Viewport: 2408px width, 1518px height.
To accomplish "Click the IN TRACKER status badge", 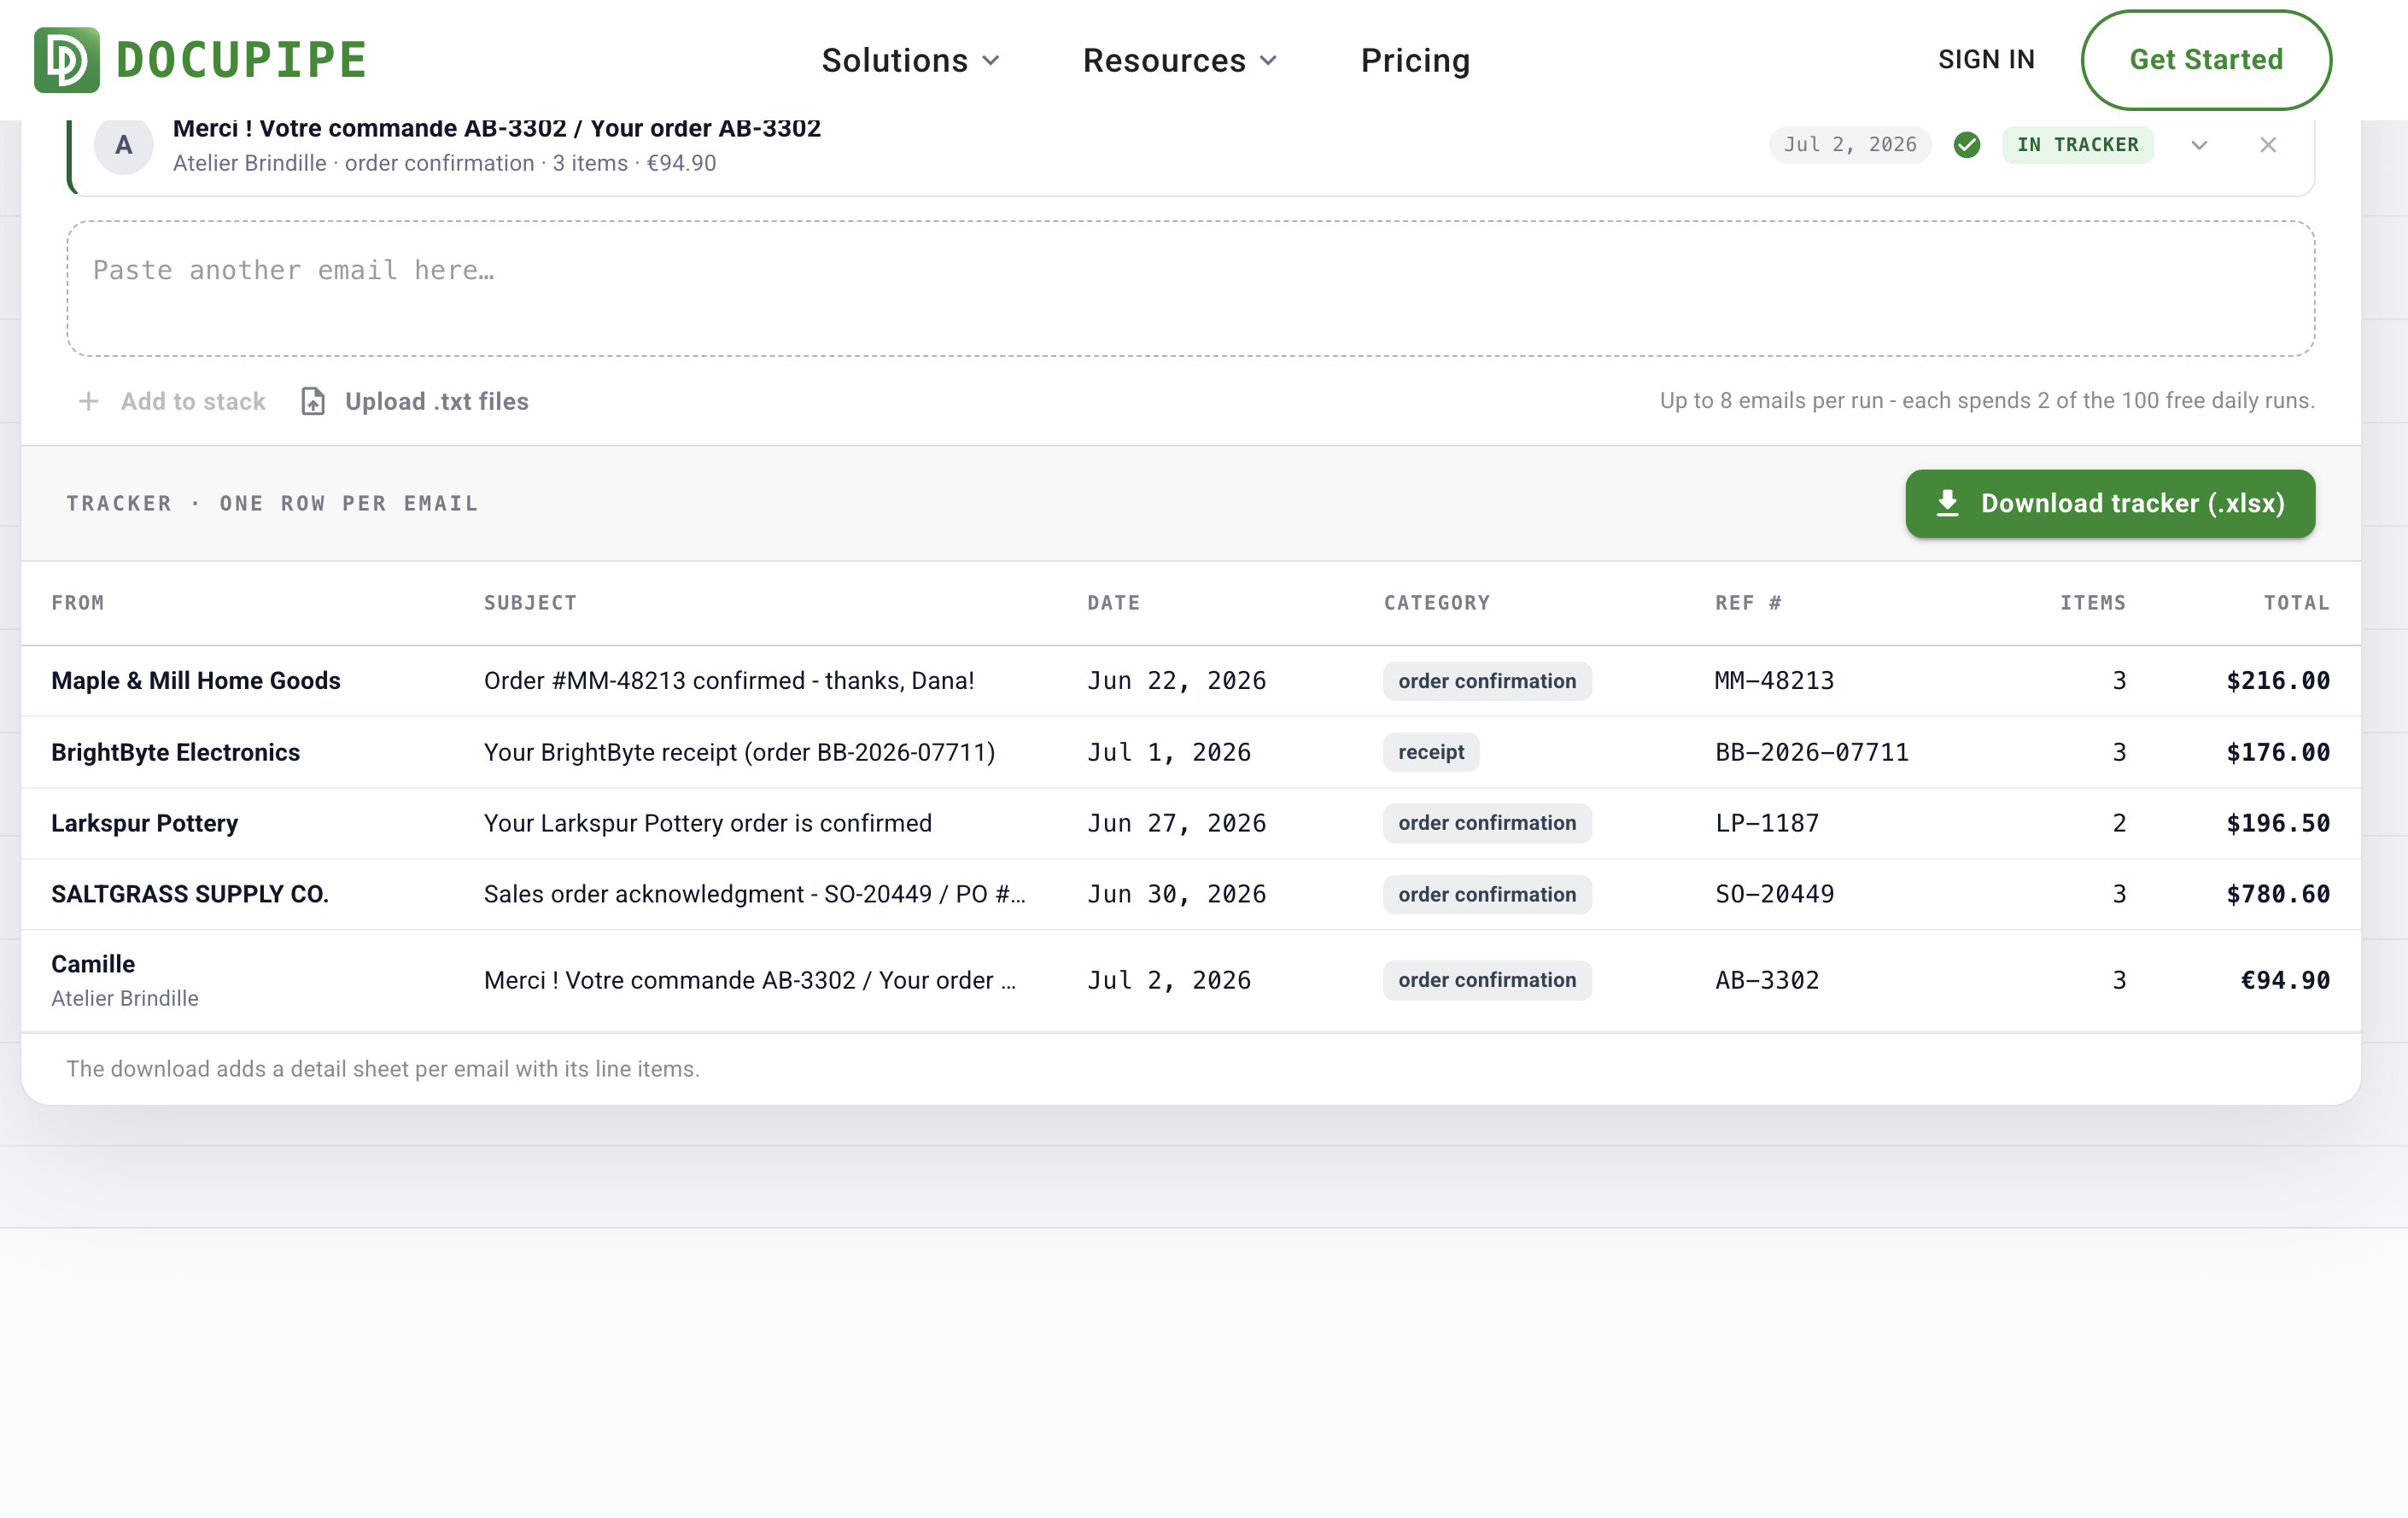I will [x=2077, y=145].
